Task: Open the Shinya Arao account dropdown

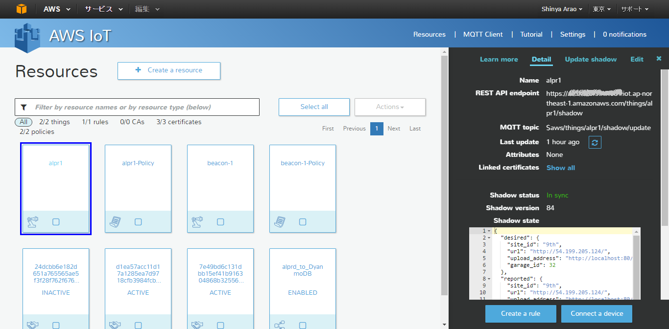Action: point(562,9)
